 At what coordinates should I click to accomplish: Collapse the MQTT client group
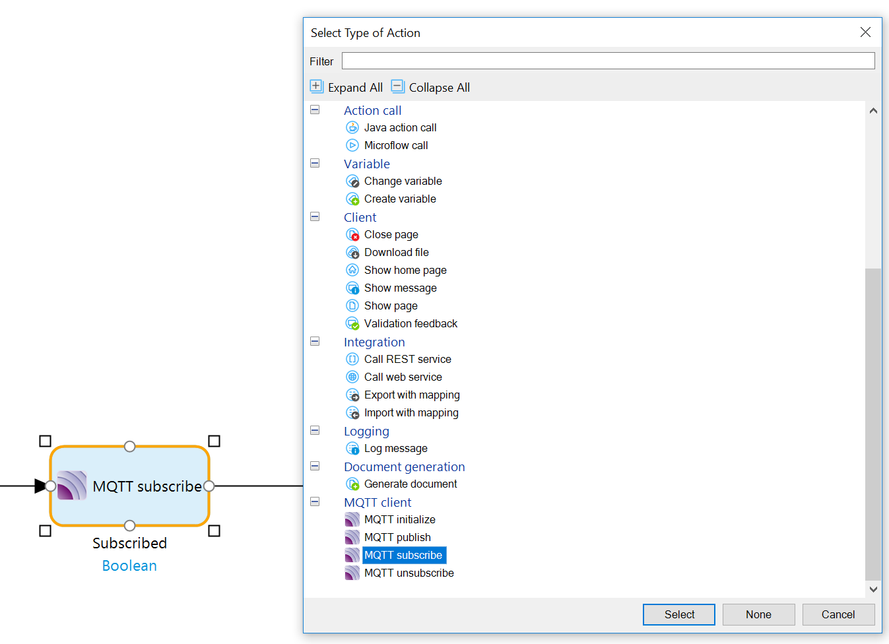click(x=315, y=501)
